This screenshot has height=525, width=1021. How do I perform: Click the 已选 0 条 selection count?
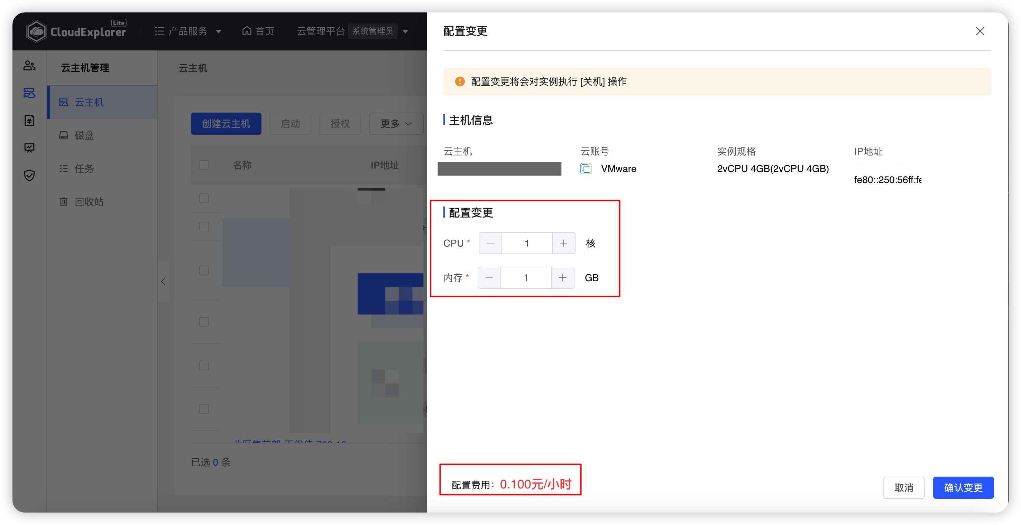tap(211, 462)
